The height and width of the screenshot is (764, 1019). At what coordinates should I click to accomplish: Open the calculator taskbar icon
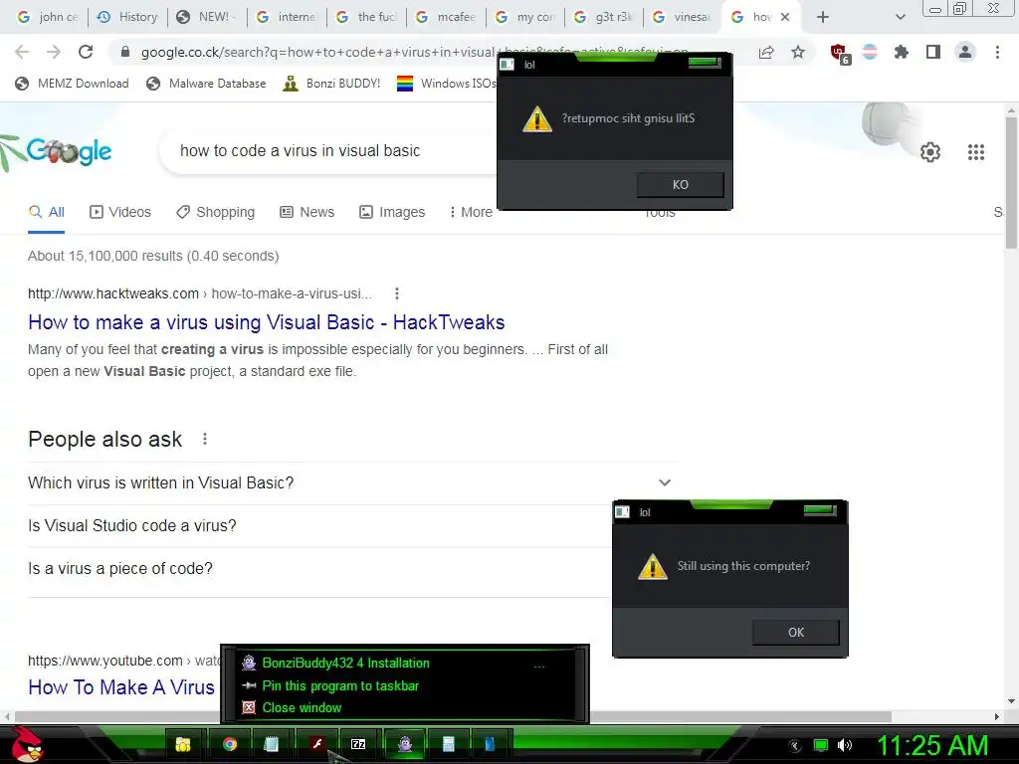click(x=448, y=744)
